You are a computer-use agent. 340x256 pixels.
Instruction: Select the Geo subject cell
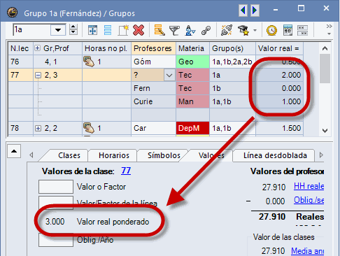(x=192, y=62)
